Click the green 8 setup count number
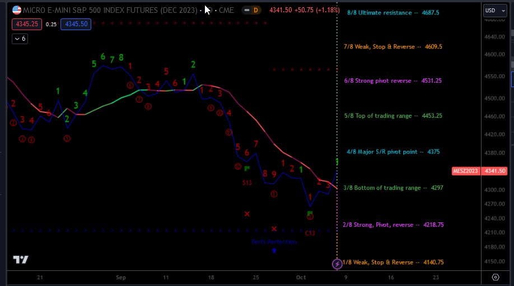Screen dimensions: 514x286 121,58
